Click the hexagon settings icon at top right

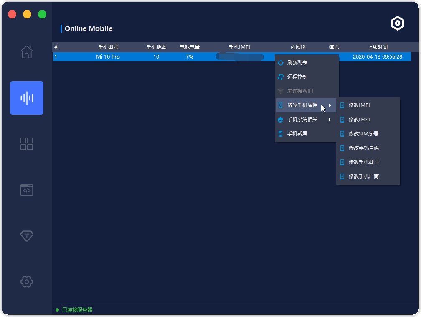pos(397,23)
